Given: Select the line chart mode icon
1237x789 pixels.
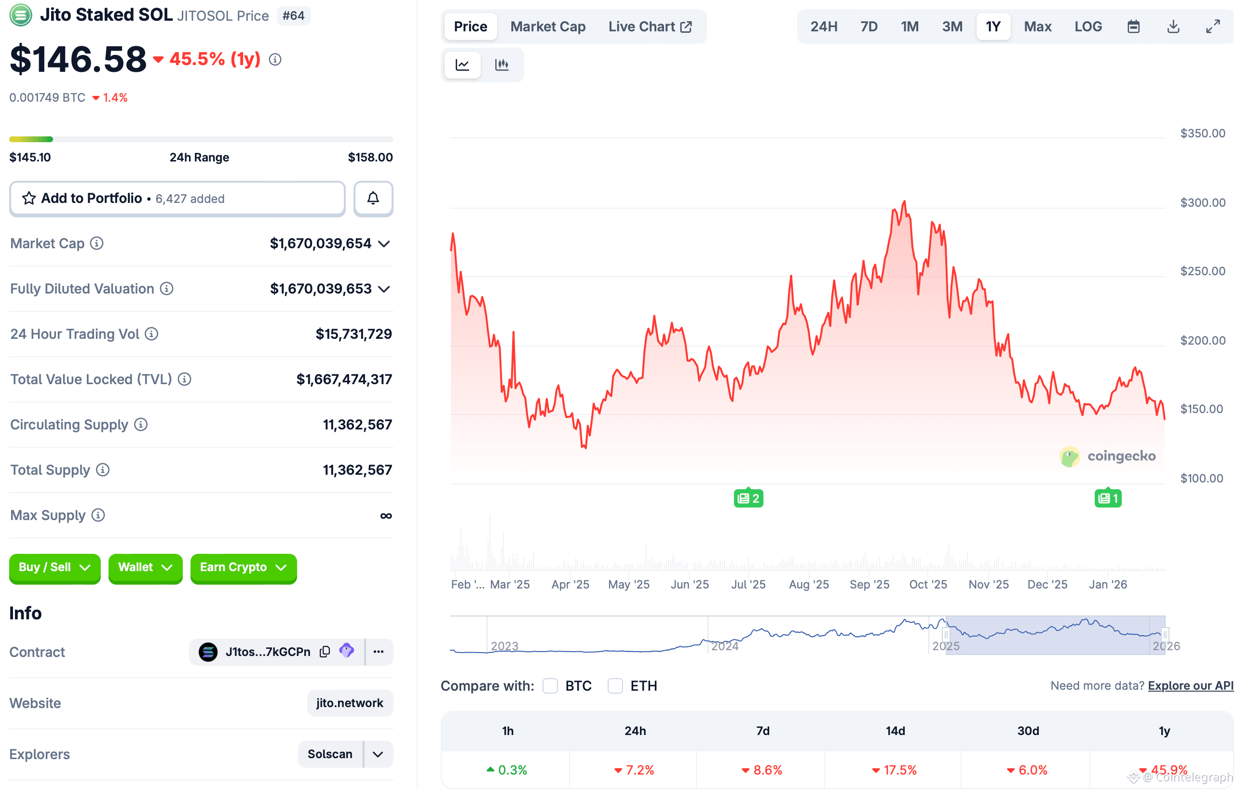Looking at the screenshot, I should pyautogui.click(x=462, y=65).
